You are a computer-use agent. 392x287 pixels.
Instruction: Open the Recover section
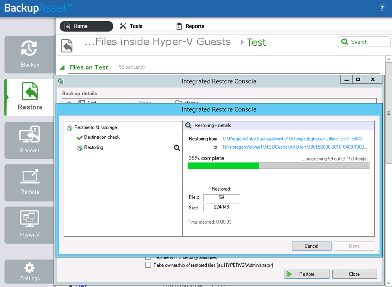coord(30,140)
